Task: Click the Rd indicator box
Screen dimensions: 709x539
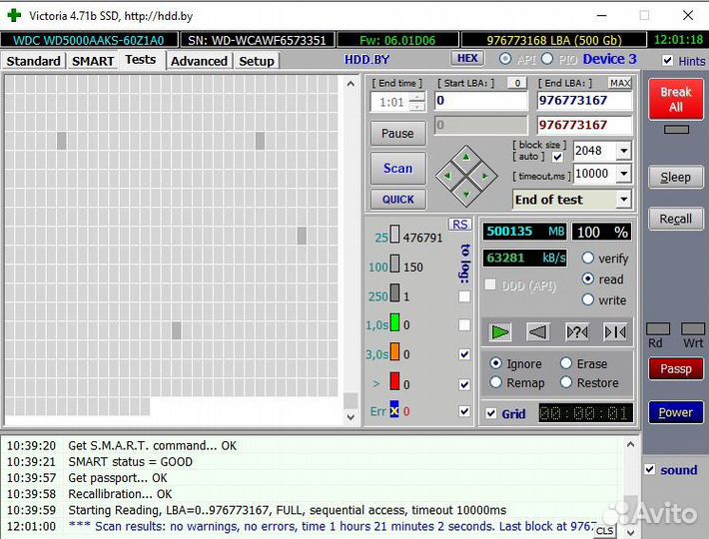Action: click(658, 329)
